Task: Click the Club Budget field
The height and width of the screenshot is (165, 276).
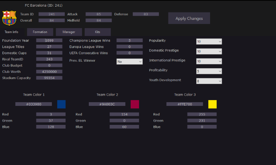Action: coord(49,65)
